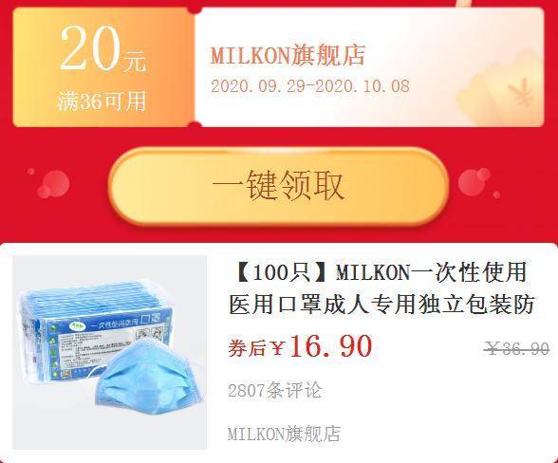The height and width of the screenshot is (463, 558).
Task: Click the boxed mask package picture
Action: (x=94, y=331)
